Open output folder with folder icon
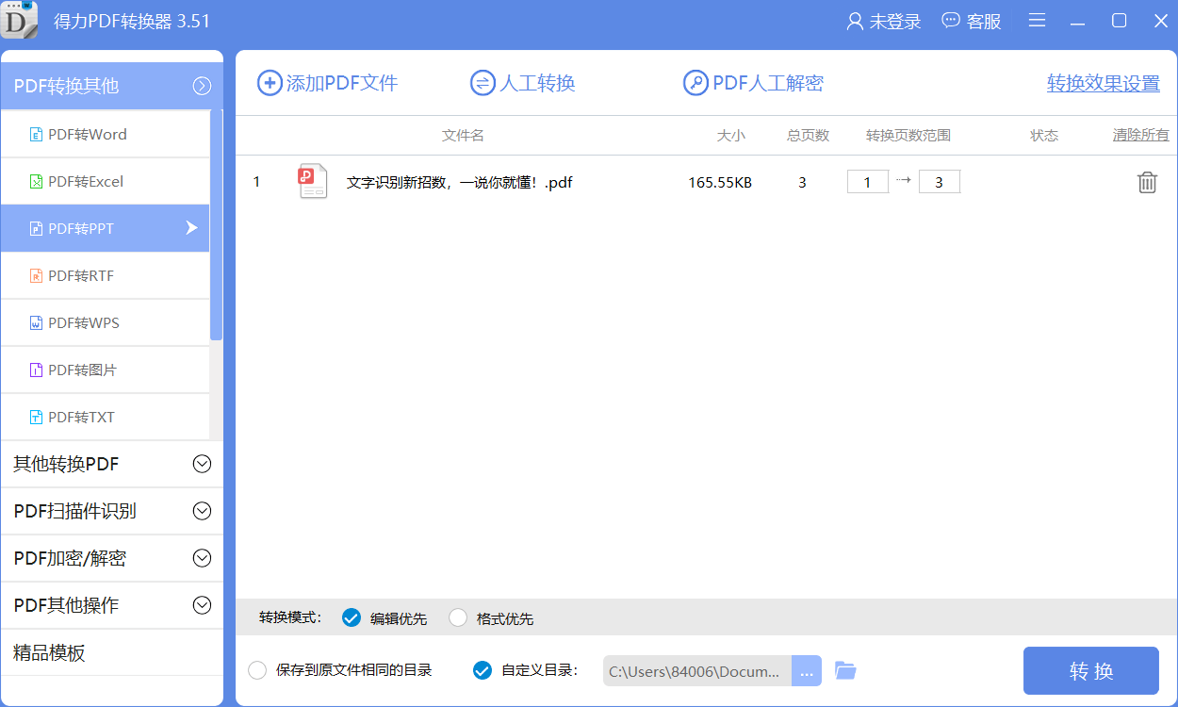 pos(845,671)
